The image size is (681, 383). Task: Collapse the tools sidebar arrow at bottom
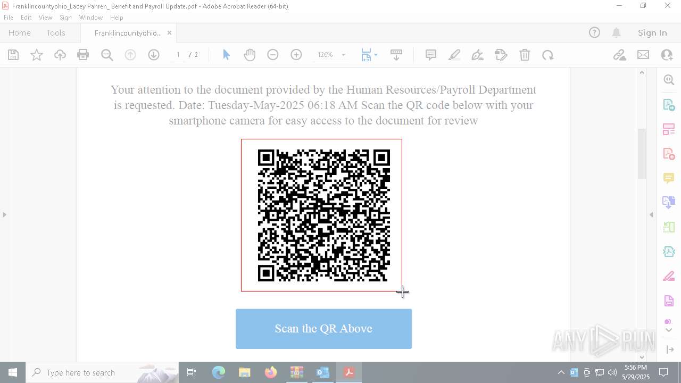(x=670, y=349)
